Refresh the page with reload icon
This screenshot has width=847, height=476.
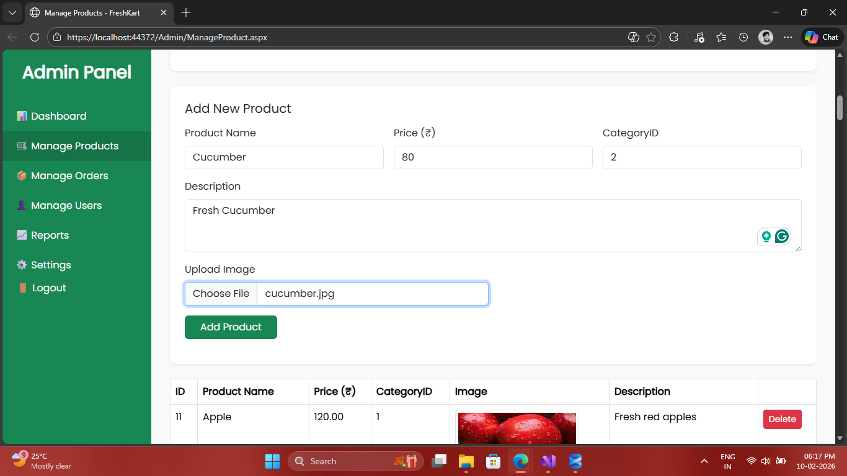point(35,37)
